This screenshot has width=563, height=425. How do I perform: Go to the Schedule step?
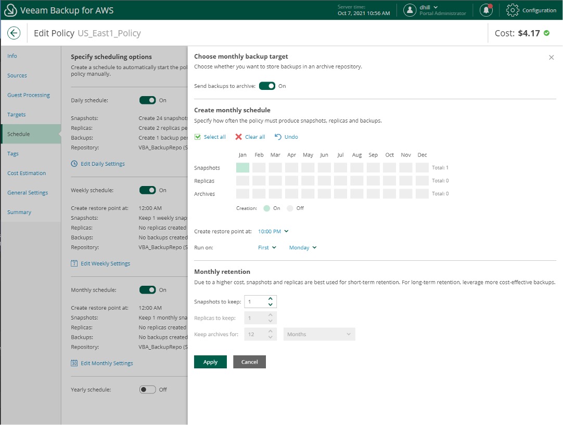click(31, 134)
